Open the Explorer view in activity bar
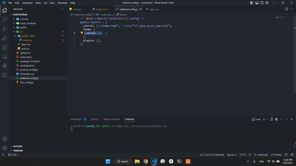The width and height of the screenshot is (296, 166). point(5,10)
